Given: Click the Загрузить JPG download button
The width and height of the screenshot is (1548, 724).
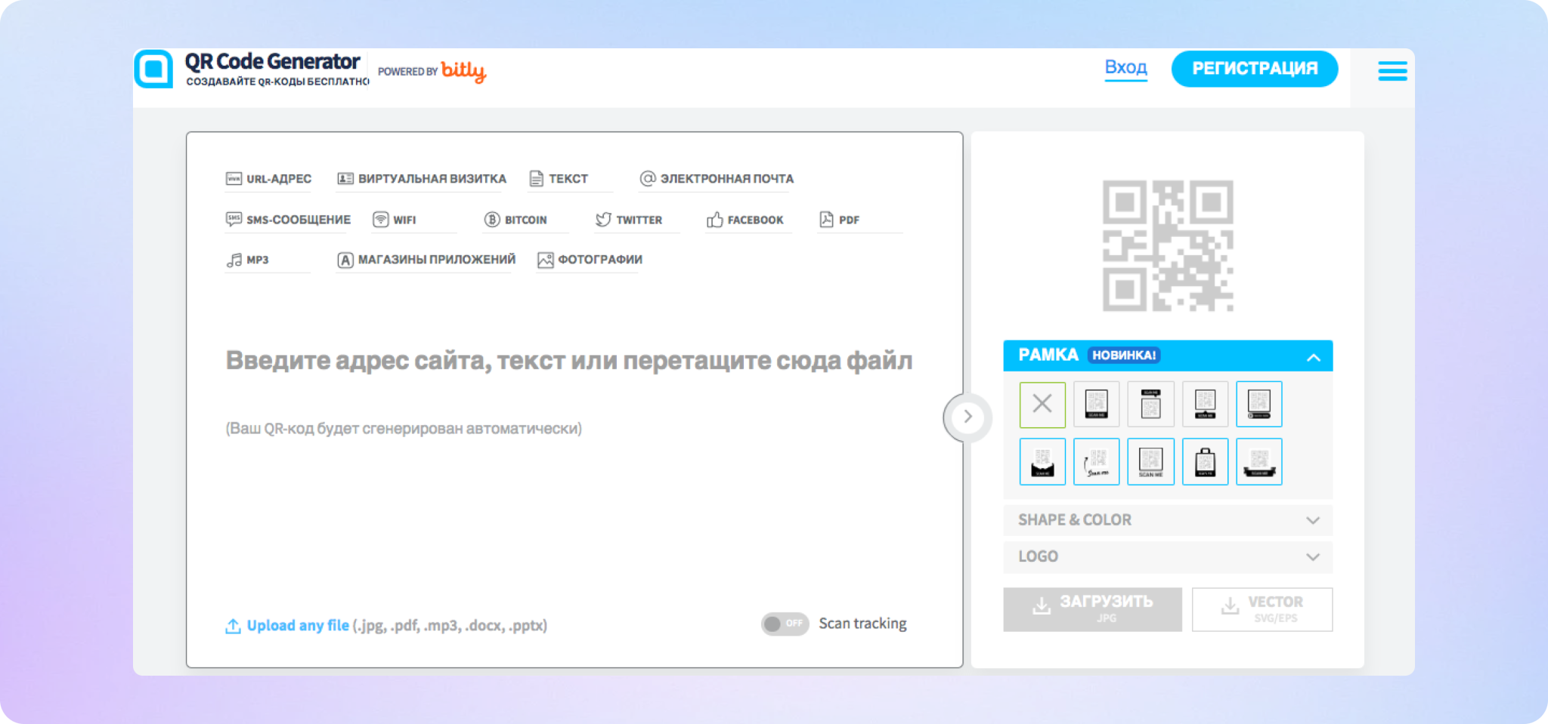Looking at the screenshot, I should pyautogui.click(x=1092, y=608).
